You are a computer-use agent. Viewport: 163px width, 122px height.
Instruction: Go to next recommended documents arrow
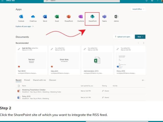(x=144, y=43)
